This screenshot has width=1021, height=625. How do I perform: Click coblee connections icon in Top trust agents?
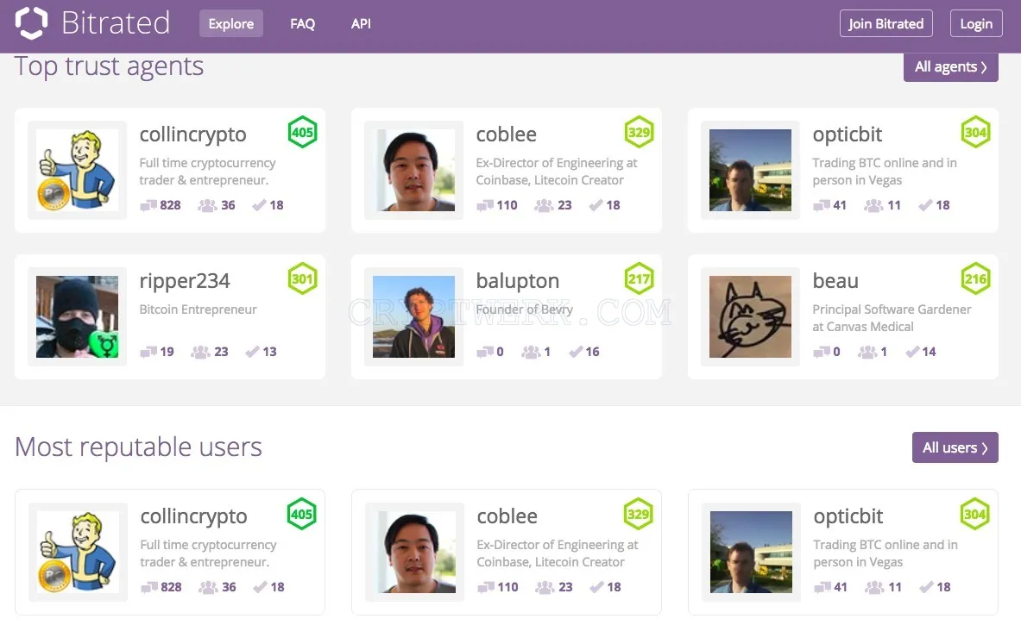click(545, 205)
